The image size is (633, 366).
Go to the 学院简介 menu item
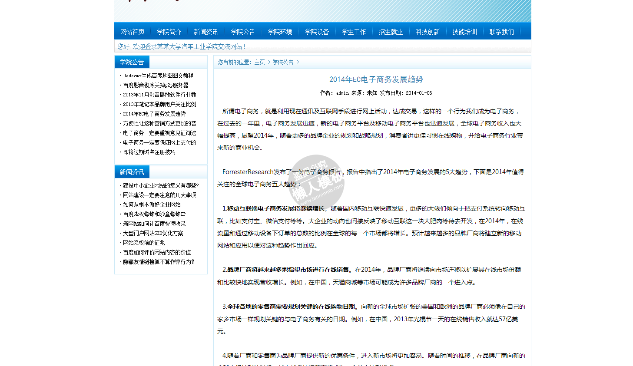click(x=169, y=32)
